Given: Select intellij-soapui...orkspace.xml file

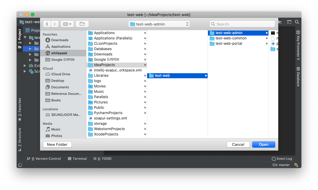Looking at the screenshot, I should point(117,70).
